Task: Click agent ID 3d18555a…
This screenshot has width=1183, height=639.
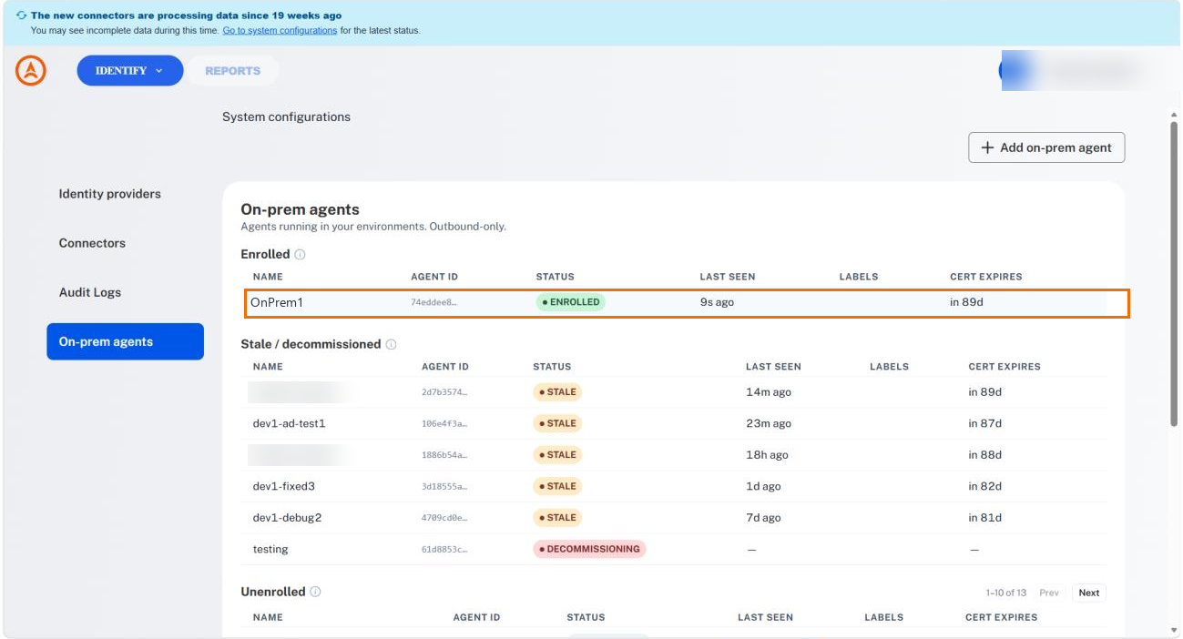Action: (444, 486)
